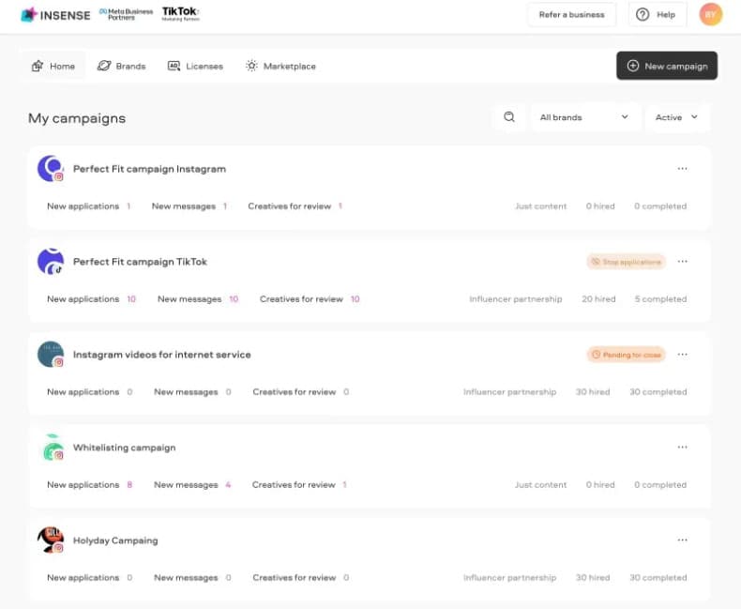View New applications for Instagram videos campaign
The image size is (741, 609).
coord(90,392)
